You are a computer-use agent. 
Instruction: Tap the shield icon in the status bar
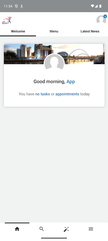click(x=16, y=6)
